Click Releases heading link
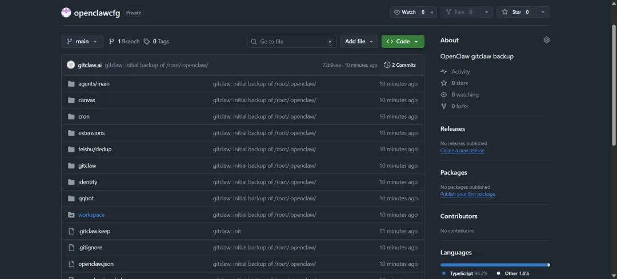The height and width of the screenshot is (279, 617). tap(452, 129)
